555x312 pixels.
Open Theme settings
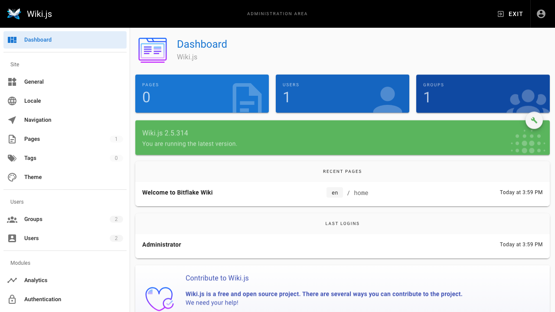pos(65,177)
